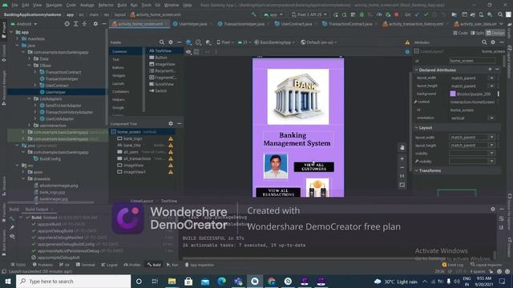Click the Make Project hammer icon
The height and width of the screenshot is (288, 513).
click(254, 14)
